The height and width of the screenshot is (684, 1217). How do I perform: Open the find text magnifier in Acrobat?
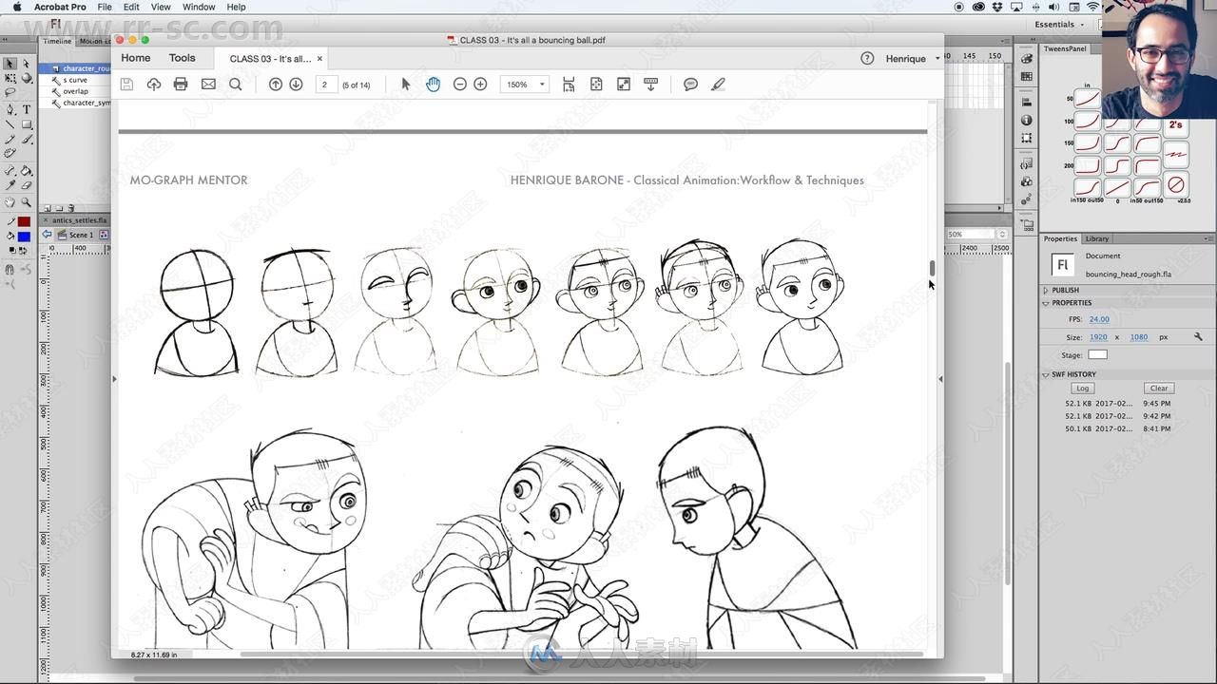[235, 85]
